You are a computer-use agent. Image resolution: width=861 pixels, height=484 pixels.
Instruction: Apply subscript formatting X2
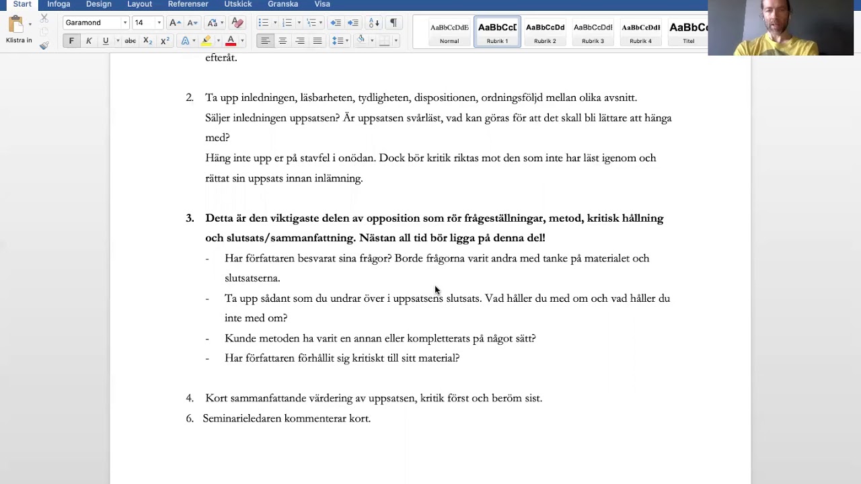point(147,41)
